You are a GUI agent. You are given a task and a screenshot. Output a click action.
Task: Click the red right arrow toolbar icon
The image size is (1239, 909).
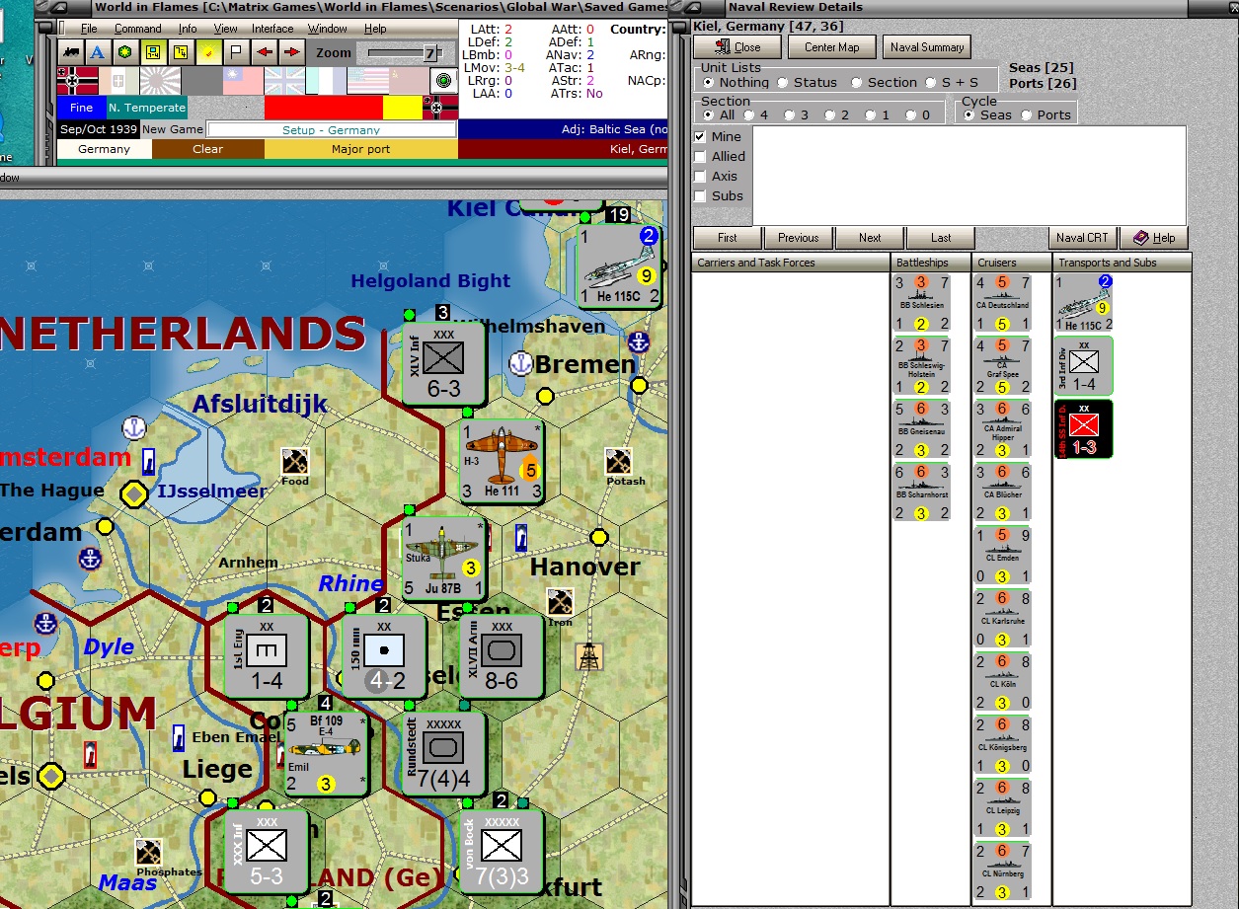[x=292, y=52]
